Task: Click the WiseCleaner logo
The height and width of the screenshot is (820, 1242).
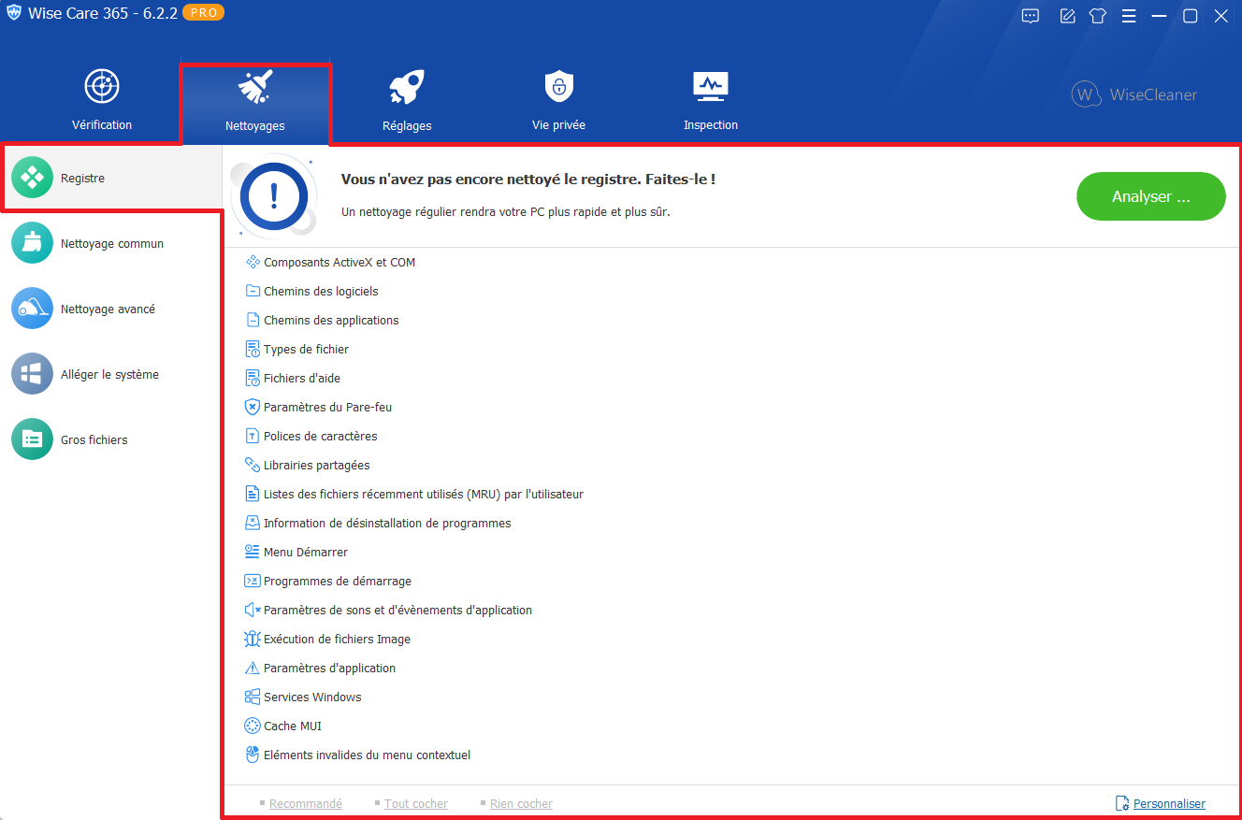Action: click(1134, 94)
